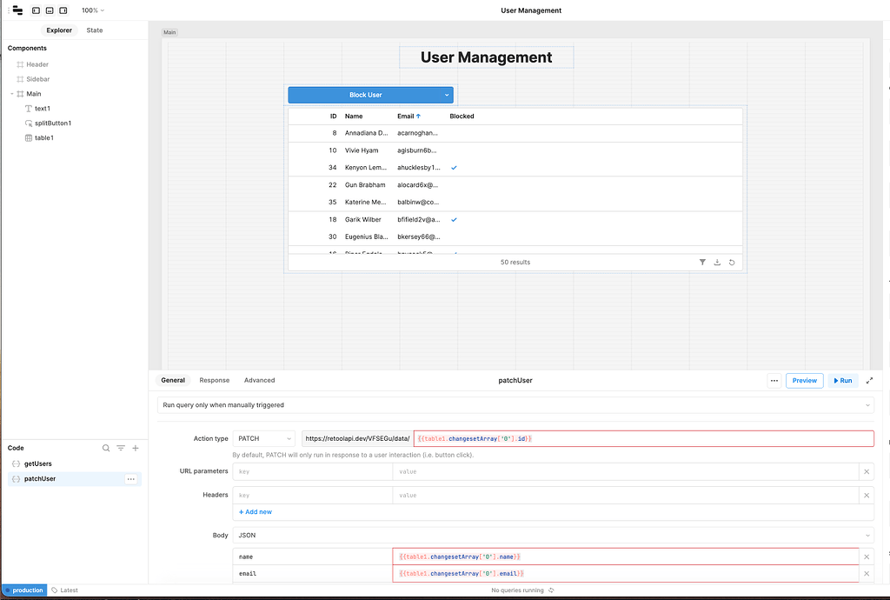890x600 pixels.
Task: Open the 100% zoom dropdown
Action: pyautogui.click(x=92, y=10)
